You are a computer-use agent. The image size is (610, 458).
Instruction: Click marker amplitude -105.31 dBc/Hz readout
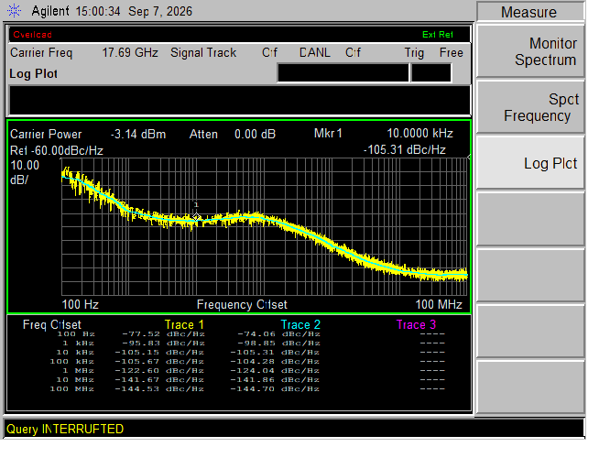click(x=405, y=150)
